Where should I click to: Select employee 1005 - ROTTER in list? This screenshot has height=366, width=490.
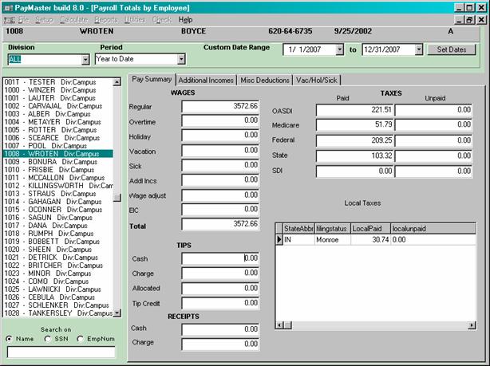point(57,130)
